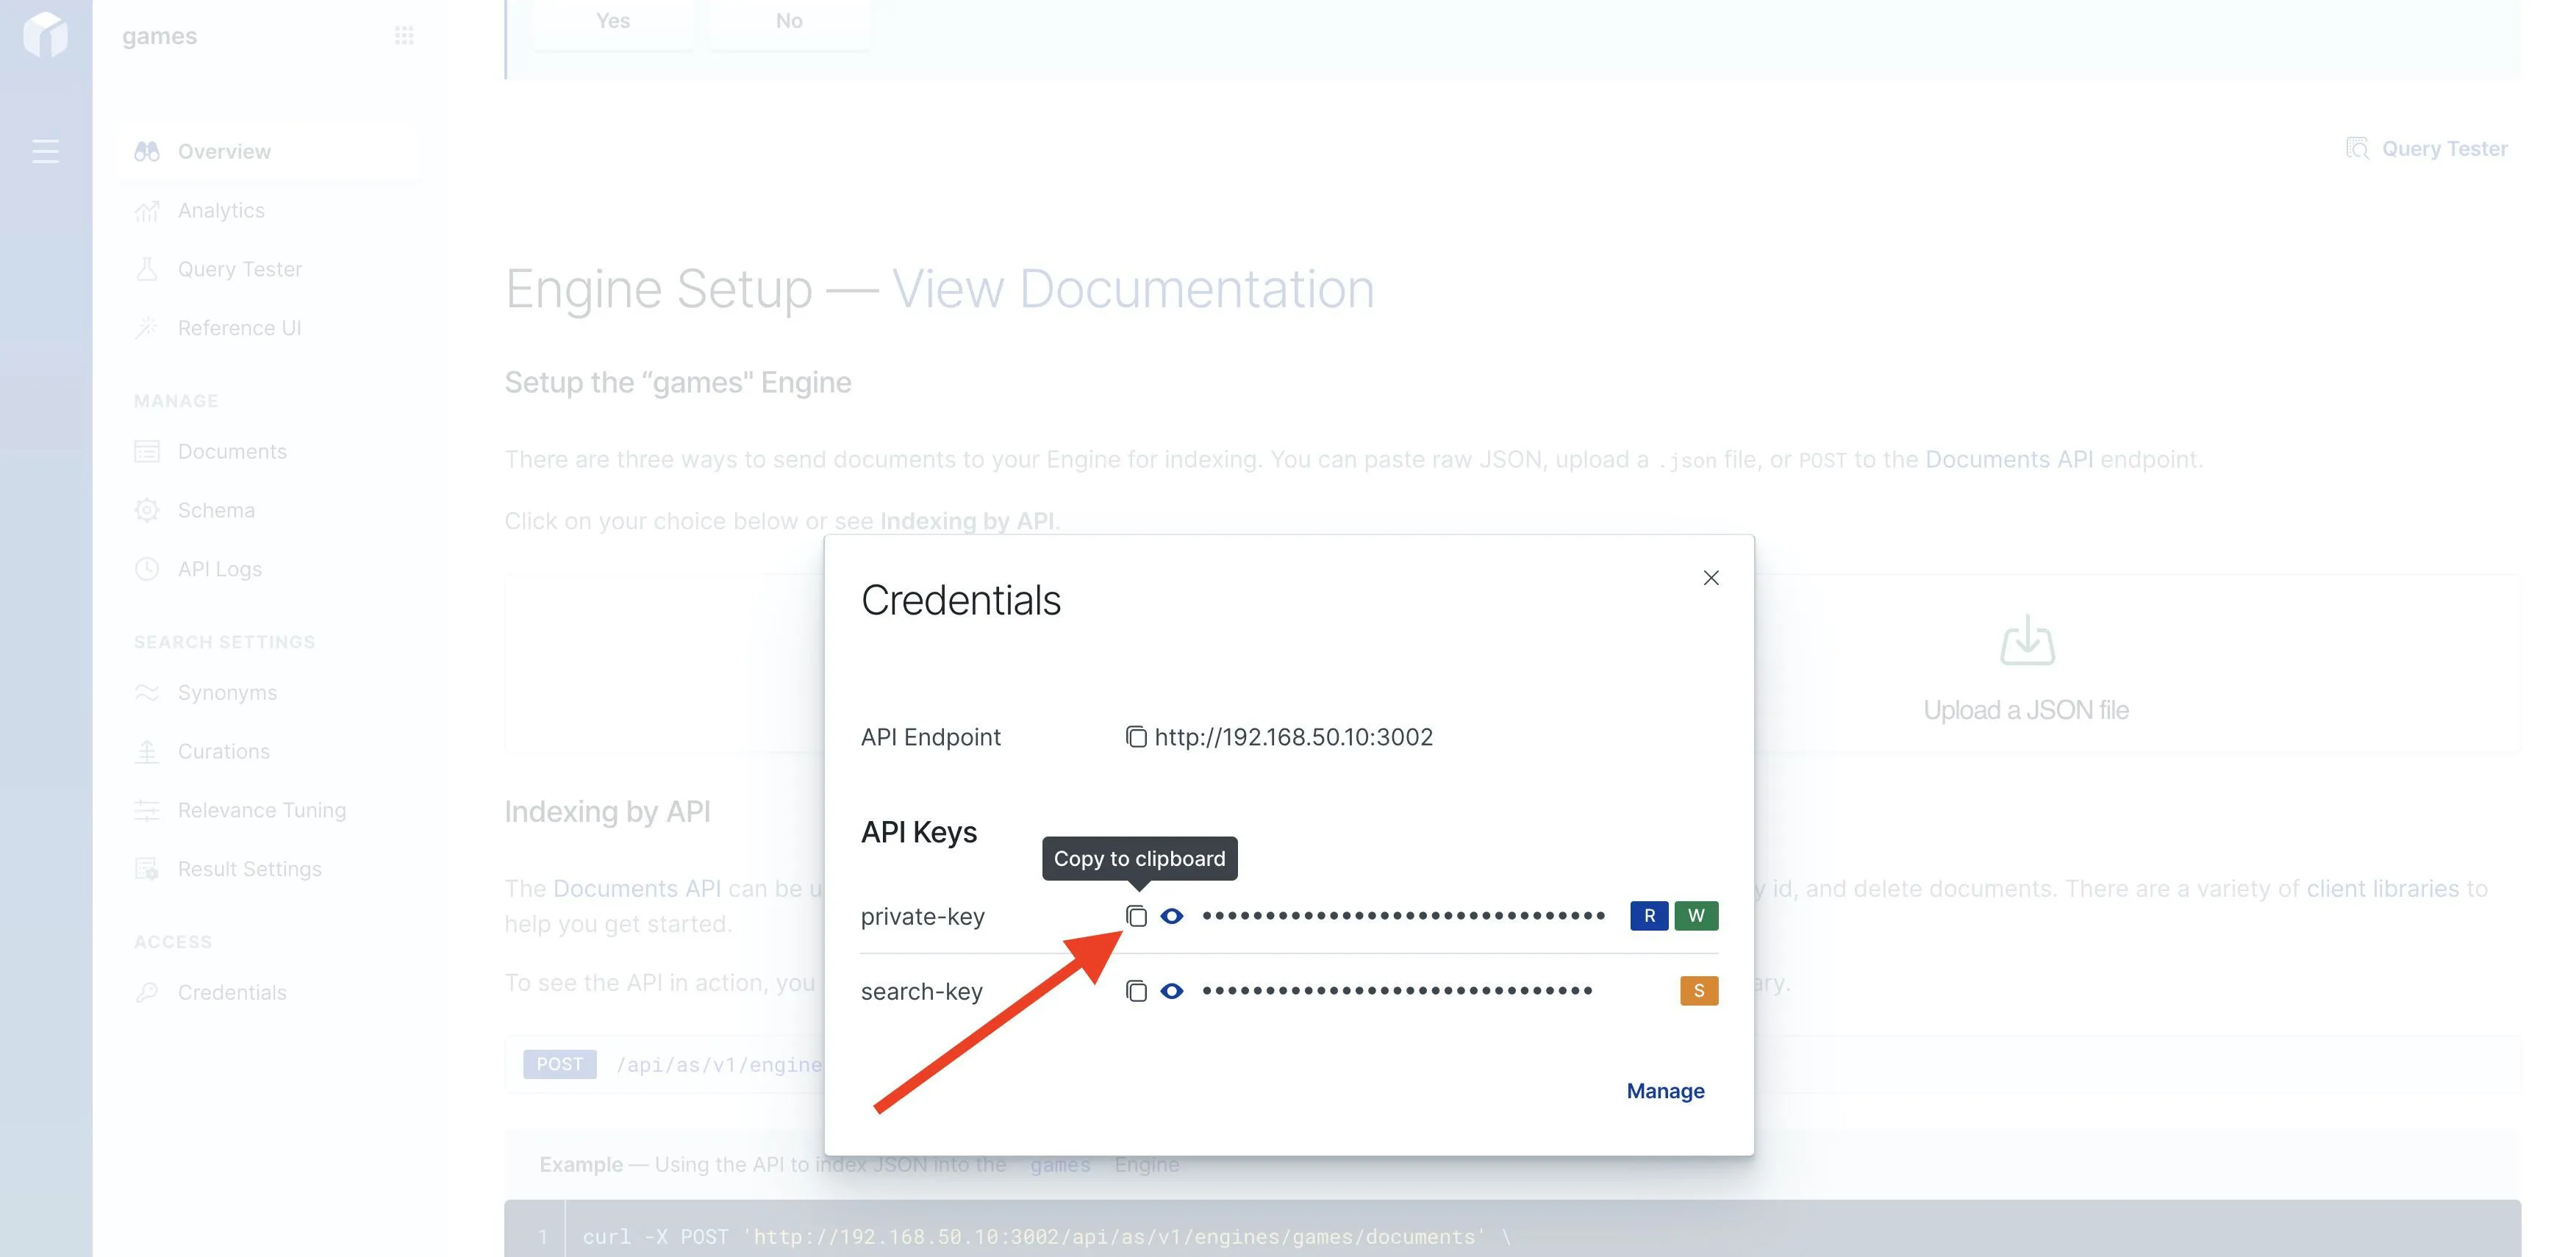Reveal the private-key with eye icon
Viewport: 2576px width, 1257px height.
pos(1172,916)
